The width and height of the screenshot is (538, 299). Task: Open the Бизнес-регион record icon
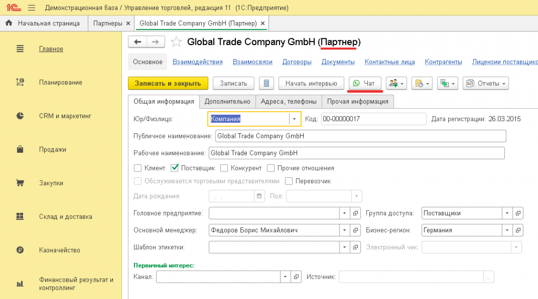tap(518, 230)
